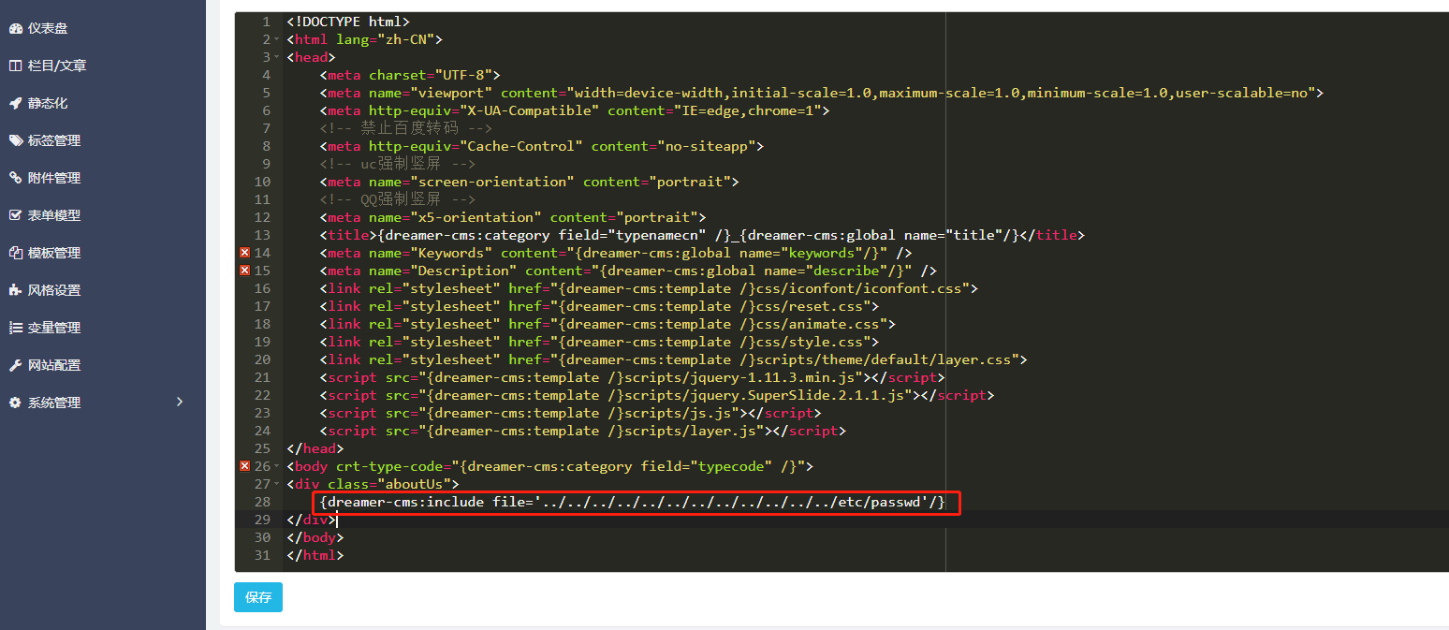
Task: Collapse the body tag fold arrow on line 26
Action: [x=277, y=466]
